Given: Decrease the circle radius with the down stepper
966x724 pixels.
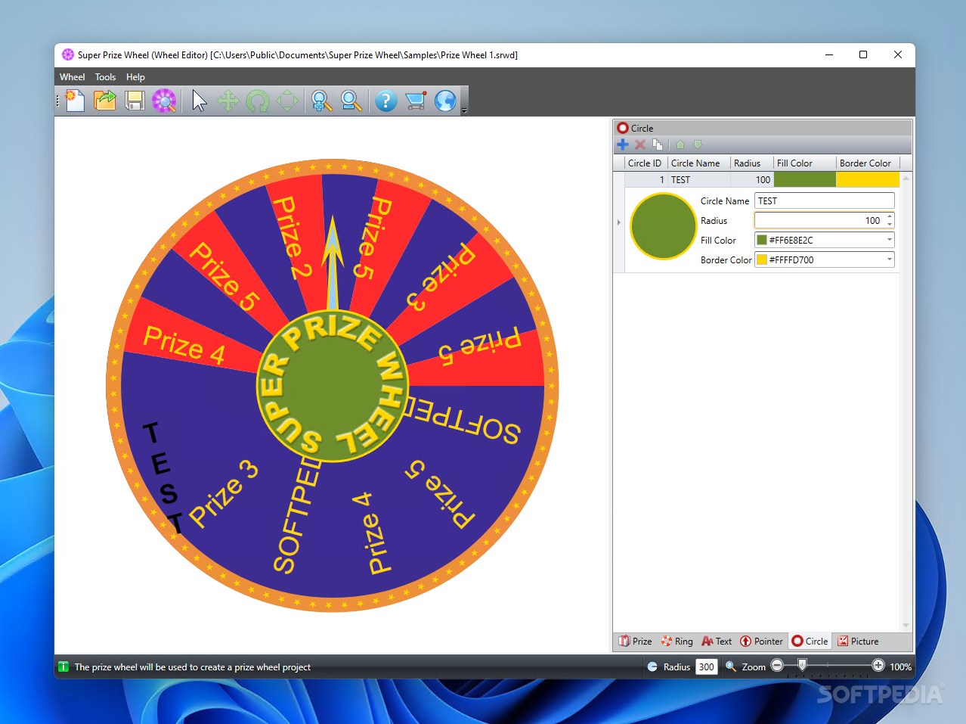Looking at the screenshot, I should pyautogui.click(x=890, y=225).
